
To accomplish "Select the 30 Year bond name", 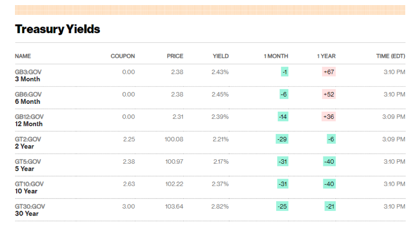I will 27,213.
